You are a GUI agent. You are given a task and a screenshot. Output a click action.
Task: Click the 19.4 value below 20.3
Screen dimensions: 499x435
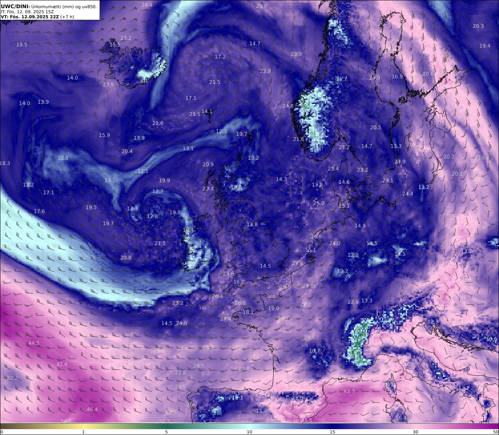click(485, 46)
